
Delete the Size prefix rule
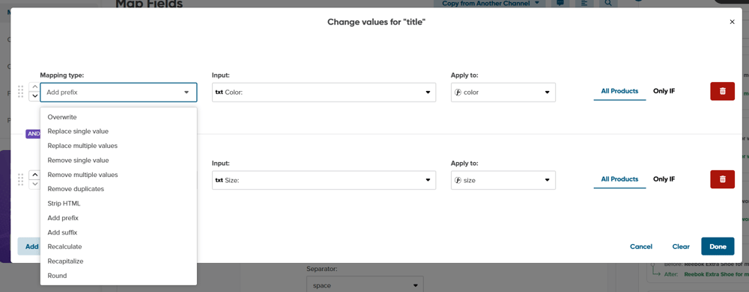click(x=722, y=179)
